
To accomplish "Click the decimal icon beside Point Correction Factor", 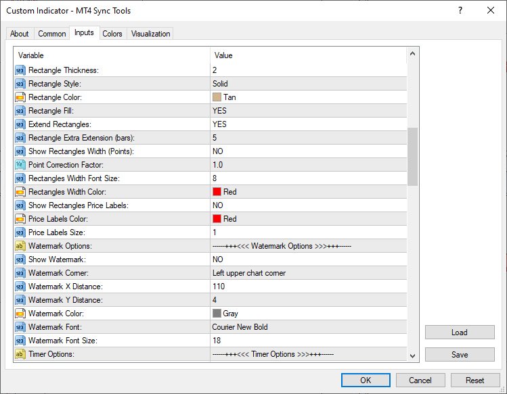I will tap(20, 165).
